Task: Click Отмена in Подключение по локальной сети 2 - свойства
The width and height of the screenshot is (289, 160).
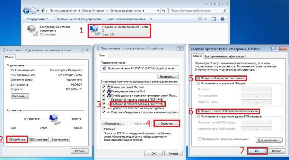Action: 173,154
